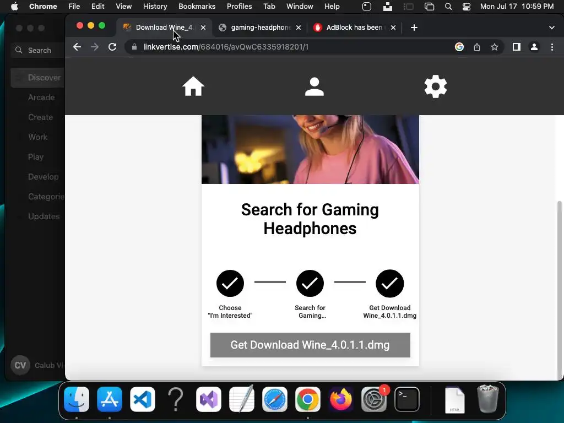This screenshot has height=423, width=564.
Task: Open the Trash in the Dock
Action: pos(488,399)
